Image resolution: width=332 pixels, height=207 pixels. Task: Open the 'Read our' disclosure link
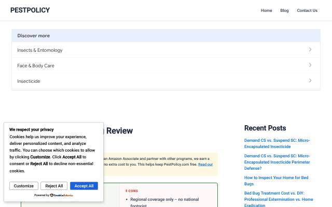[205, 165]
